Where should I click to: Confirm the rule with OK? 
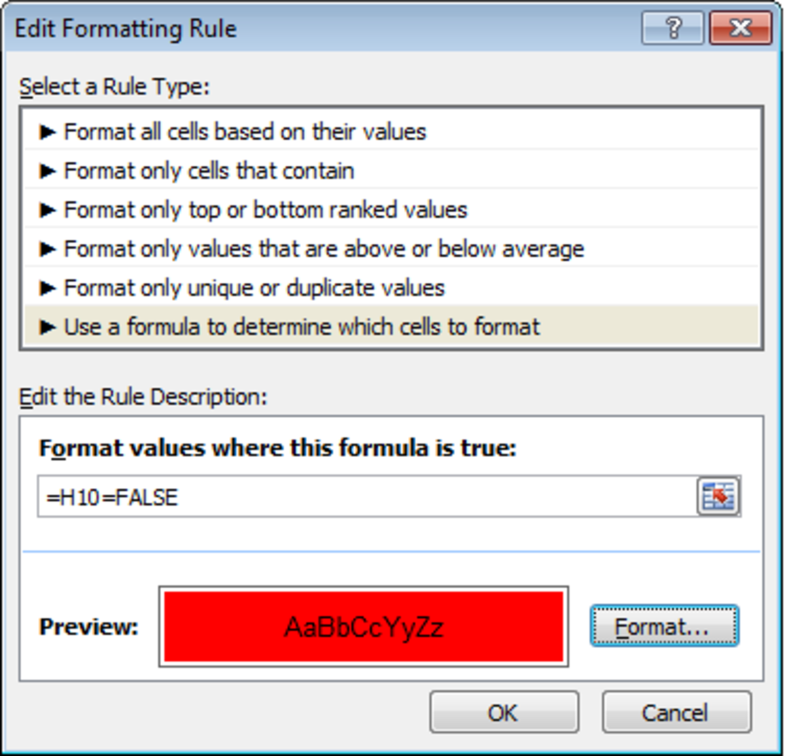504,712
